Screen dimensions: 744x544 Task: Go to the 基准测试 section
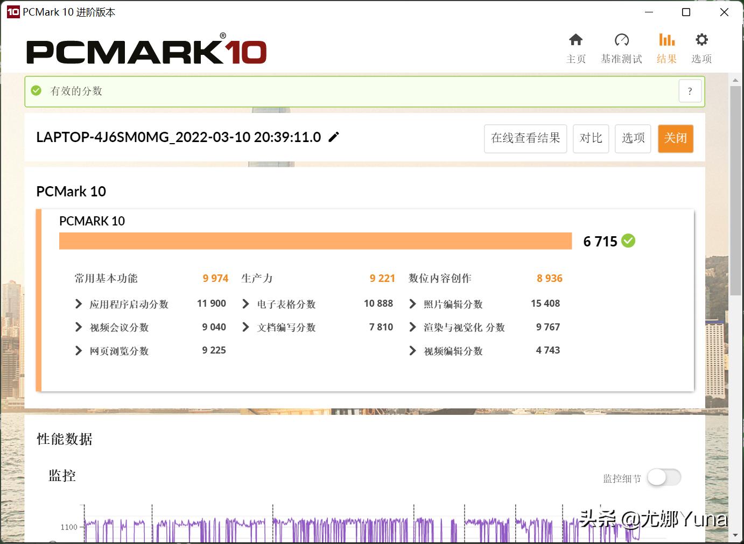click(x=621, y=48)
